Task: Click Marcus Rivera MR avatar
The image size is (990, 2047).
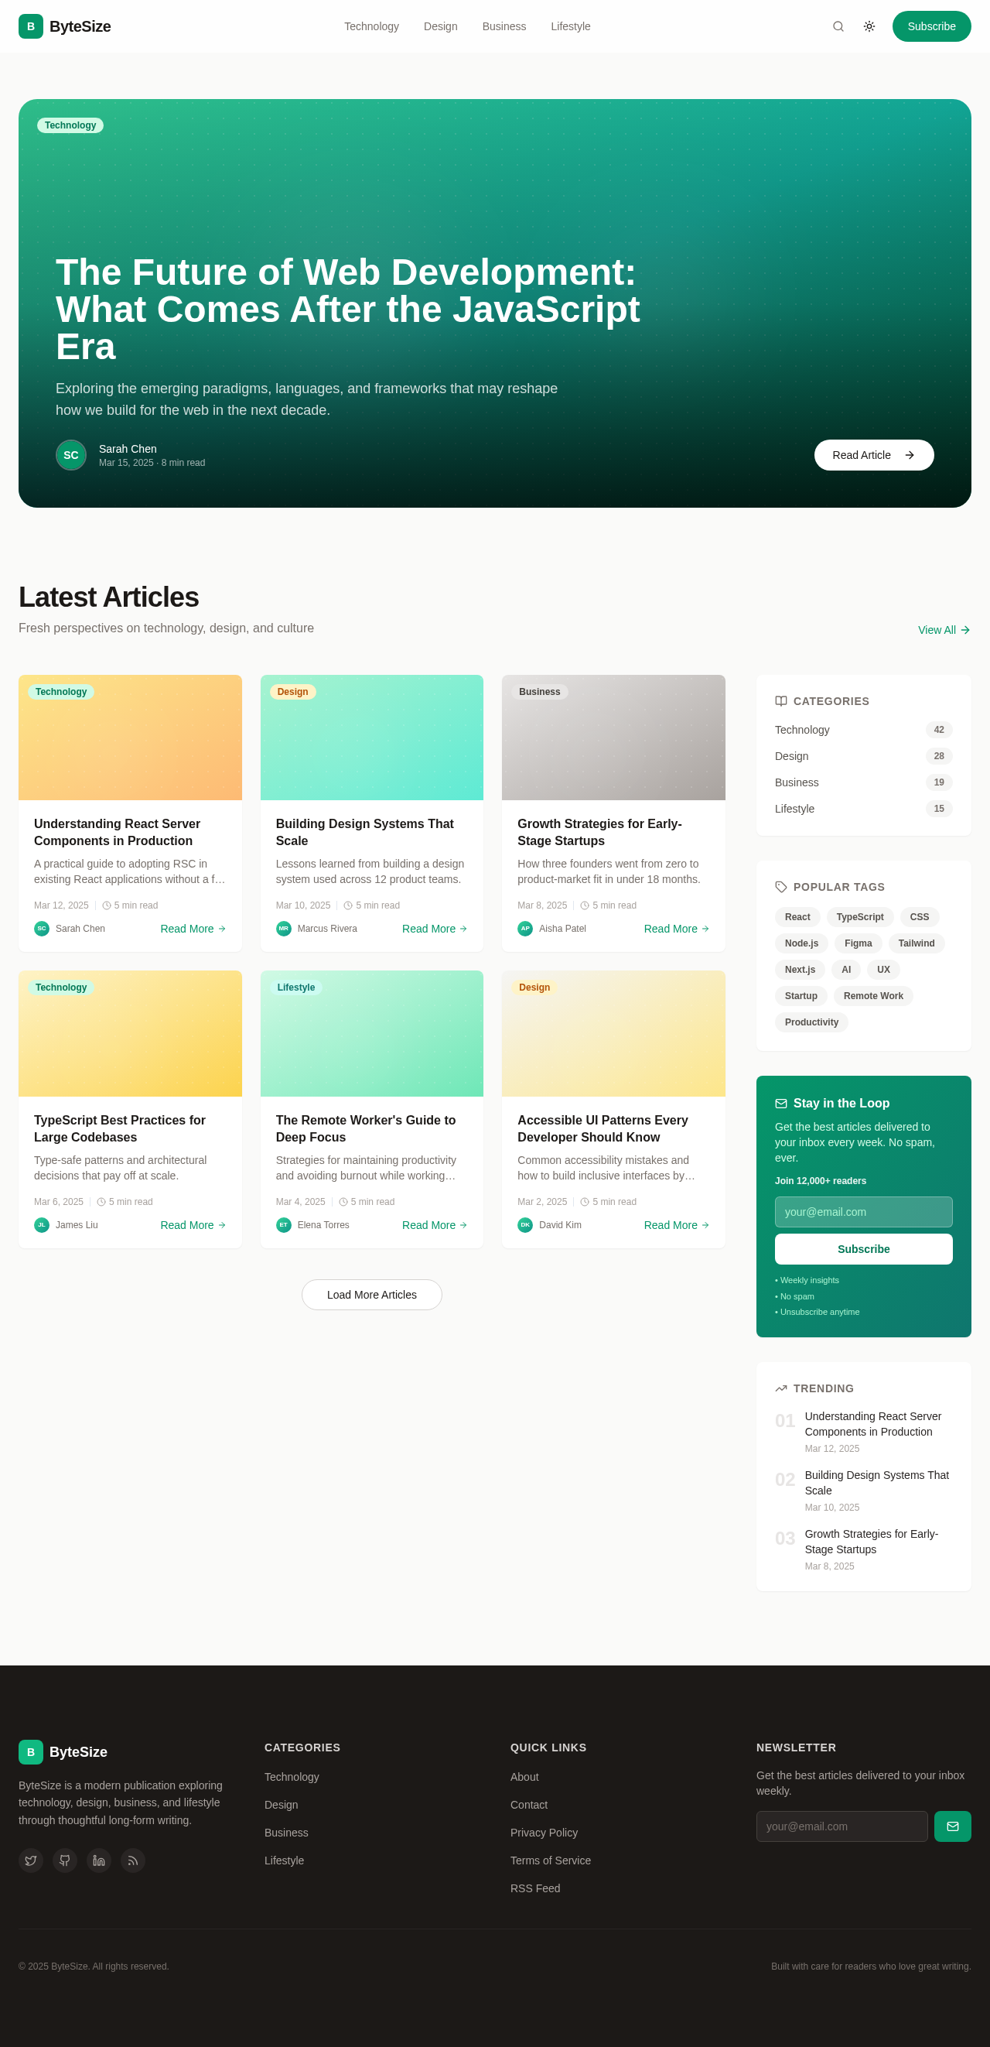Action: tap(283, 929)
